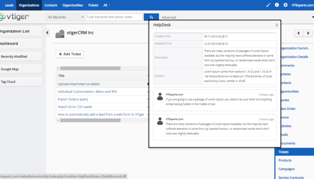Viewport: 314px width, 179px height.
Task: Click the Title column header
Action: click(x=61, y=76)
